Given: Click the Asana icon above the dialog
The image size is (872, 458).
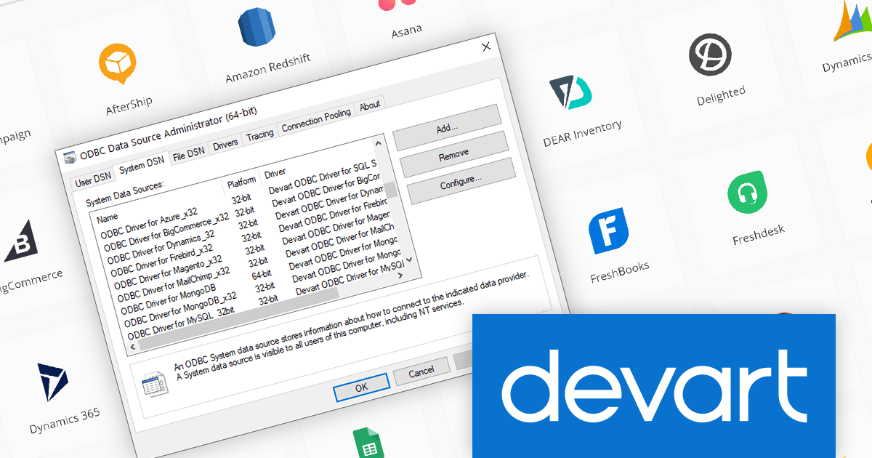Looking at the screenshot, I should [x=397, y=5].
